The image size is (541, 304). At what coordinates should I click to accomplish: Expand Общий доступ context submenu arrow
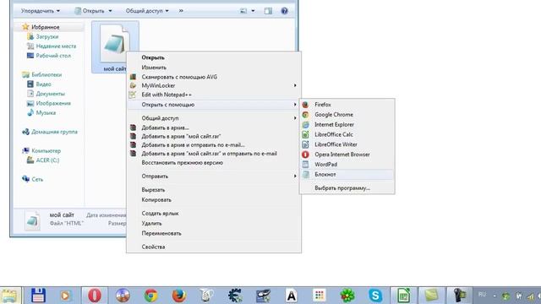point(295,118)
